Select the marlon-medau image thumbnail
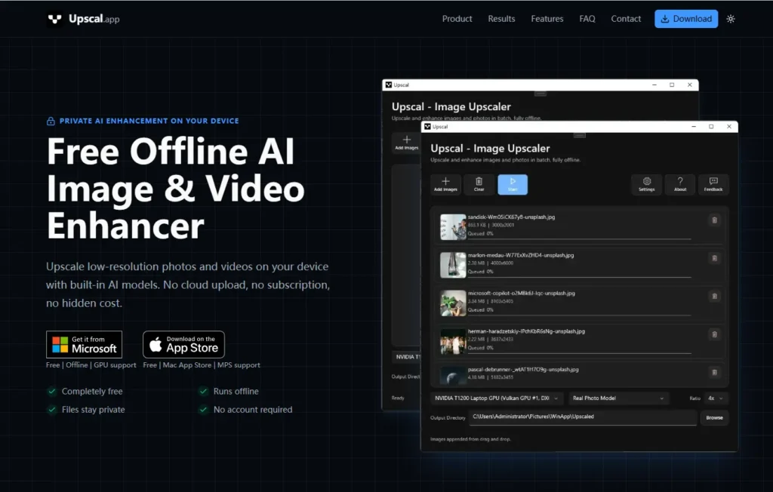The width and height of the screenshot is (773, 492). pyautogui.click(x=453, y=265)
